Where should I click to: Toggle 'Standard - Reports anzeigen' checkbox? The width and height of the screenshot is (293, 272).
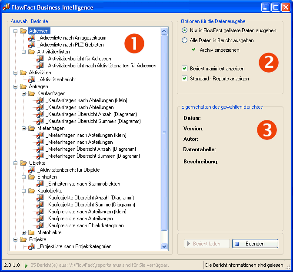point(185,79)
